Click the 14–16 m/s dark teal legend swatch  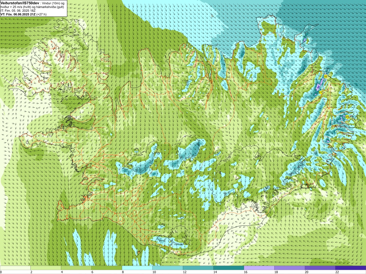pyautogui.click(x=229, y=268)
